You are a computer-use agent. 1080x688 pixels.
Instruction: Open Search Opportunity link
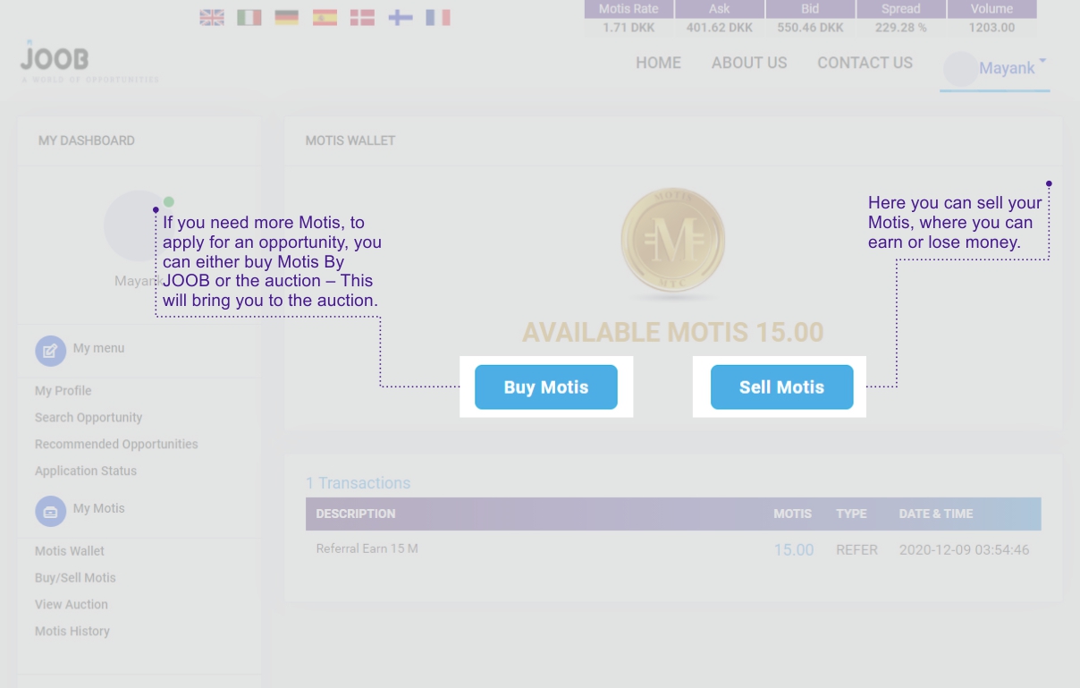pyautogui.click(x=89, y=418)
